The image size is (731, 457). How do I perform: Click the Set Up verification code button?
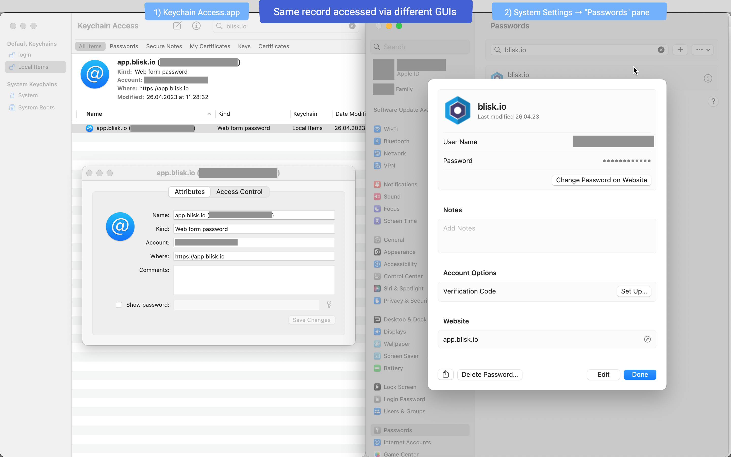(634, 291)
